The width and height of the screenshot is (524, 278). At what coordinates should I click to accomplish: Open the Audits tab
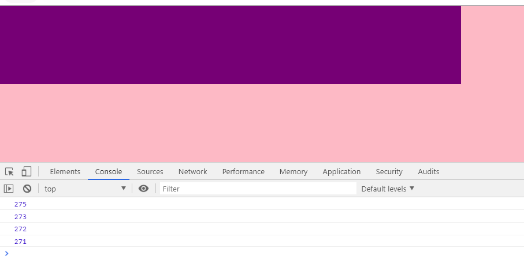point(429,171)
